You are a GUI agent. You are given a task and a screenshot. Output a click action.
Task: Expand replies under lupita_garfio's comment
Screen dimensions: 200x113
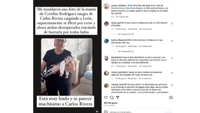pos(126,34)
